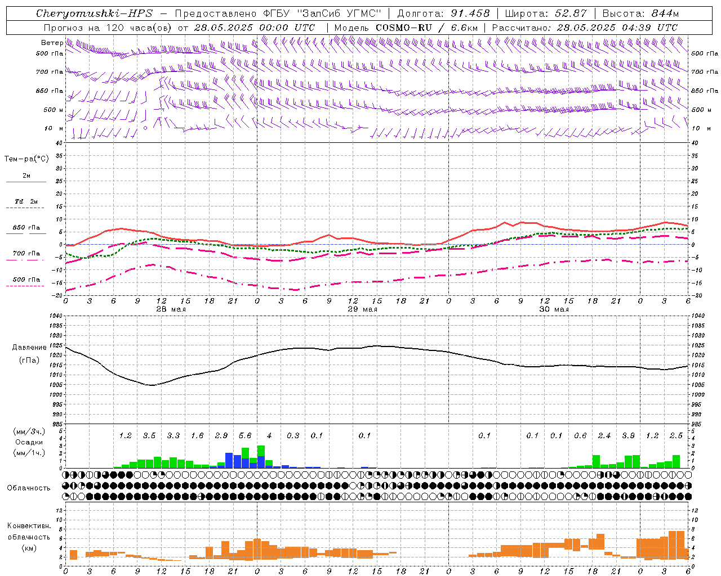This screenshot has width=721, height=576.
Task: Click the precipitation value '2.4'
Action: tap(604, 436)
